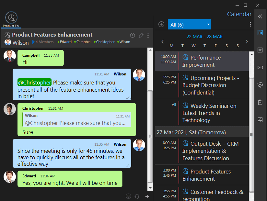267x201 pixels.
Task: Click the chat scrollbar thumb
Action: [x=150, y=136]
